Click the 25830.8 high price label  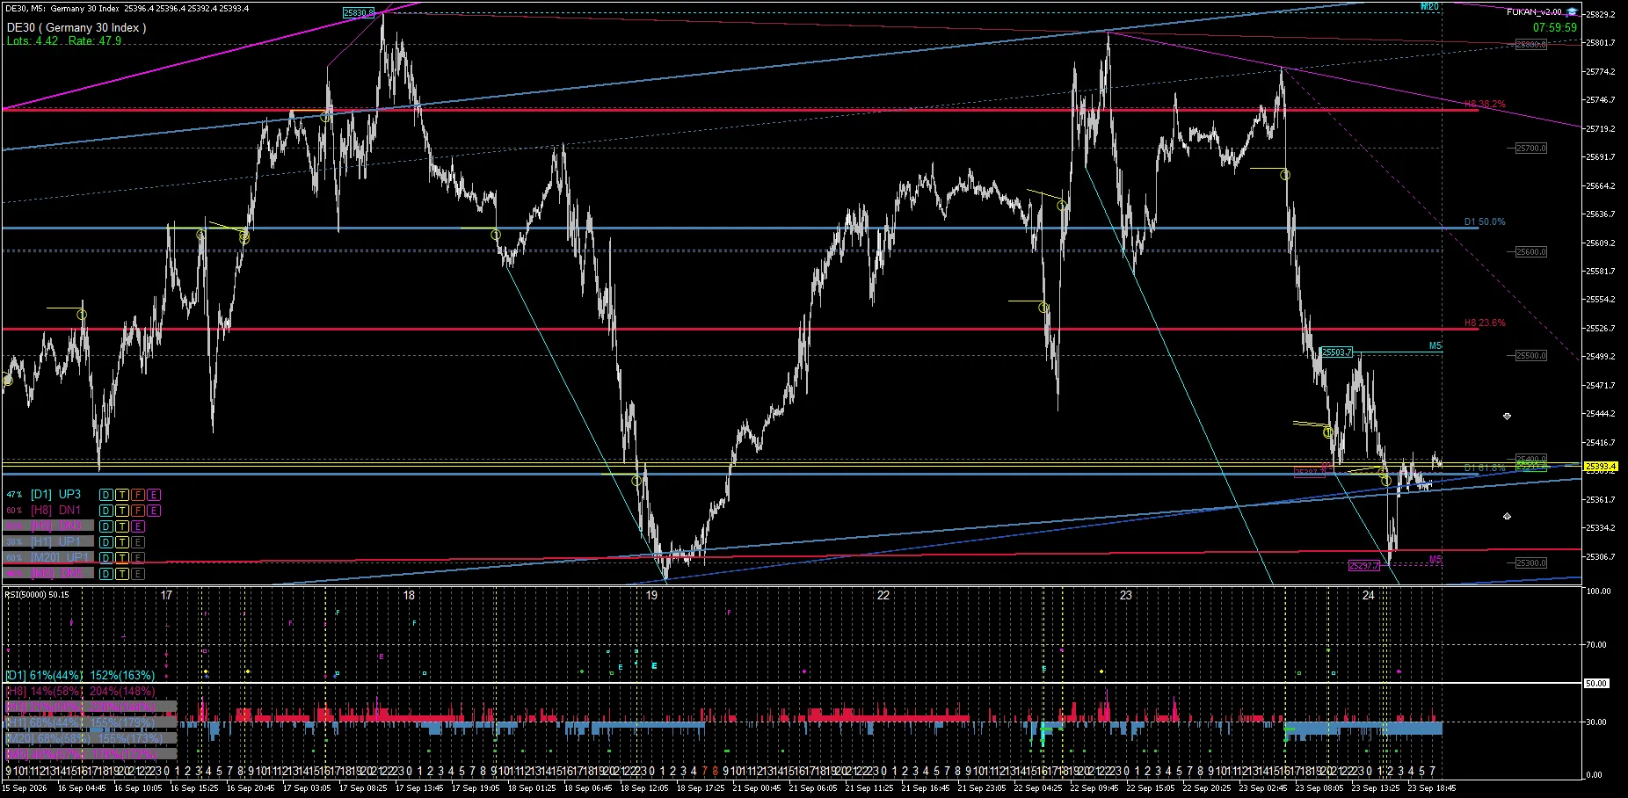coord(358,13)
